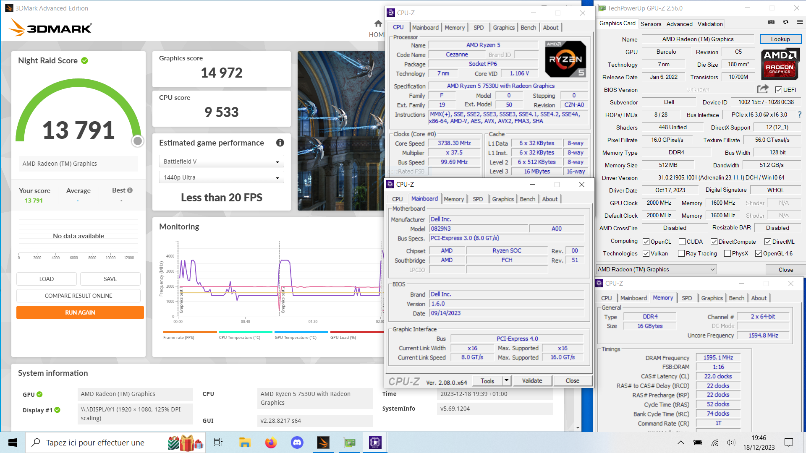806x453 pixels.
Task: Toggle the DirectCompute checkbox
Action: [x=714, y=242]
